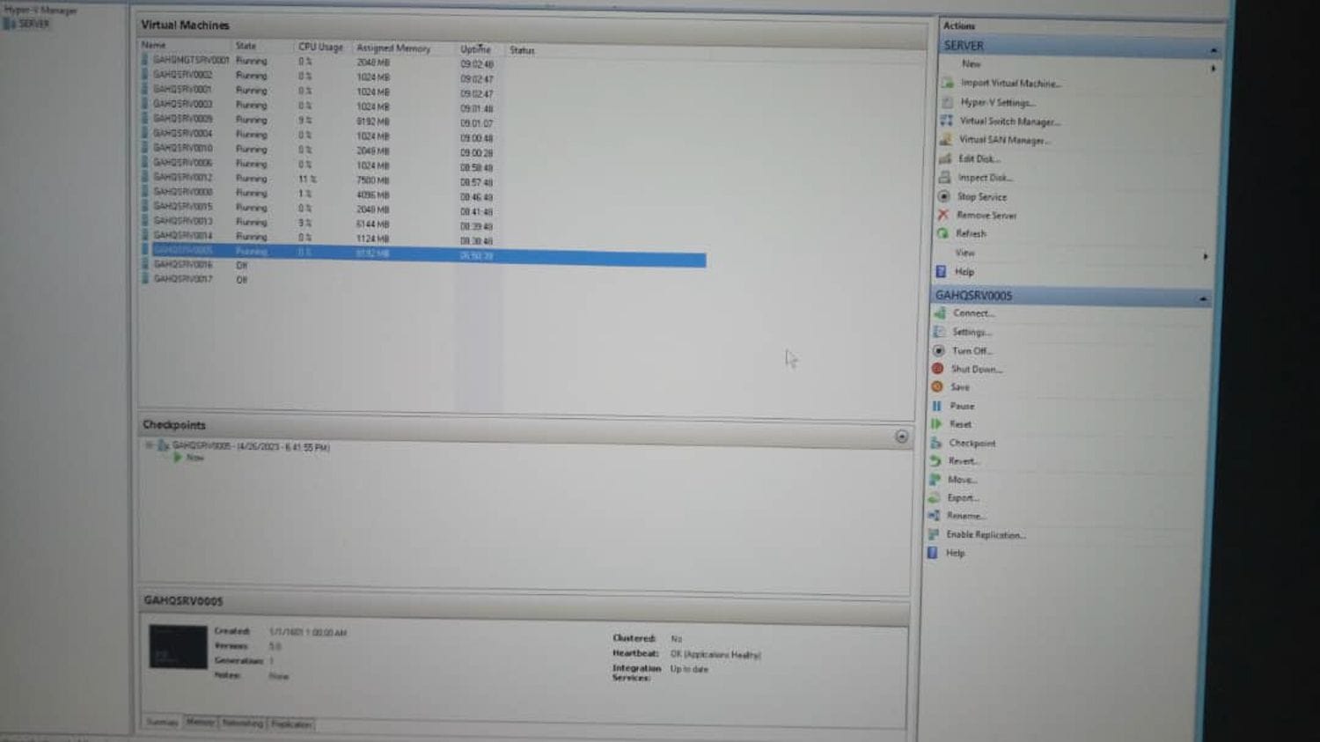Click the GAHQSRV0005 VM preview thumbnail

(178, 647)
